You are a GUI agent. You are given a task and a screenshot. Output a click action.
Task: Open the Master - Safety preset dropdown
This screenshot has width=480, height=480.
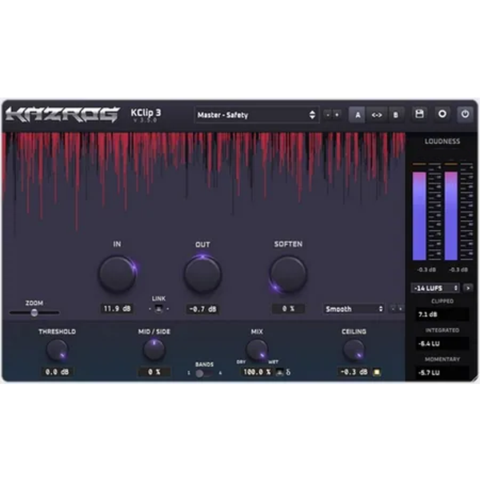(256, 114)
